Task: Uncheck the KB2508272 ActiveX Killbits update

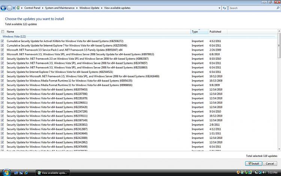Action: [x=2, y=41]
